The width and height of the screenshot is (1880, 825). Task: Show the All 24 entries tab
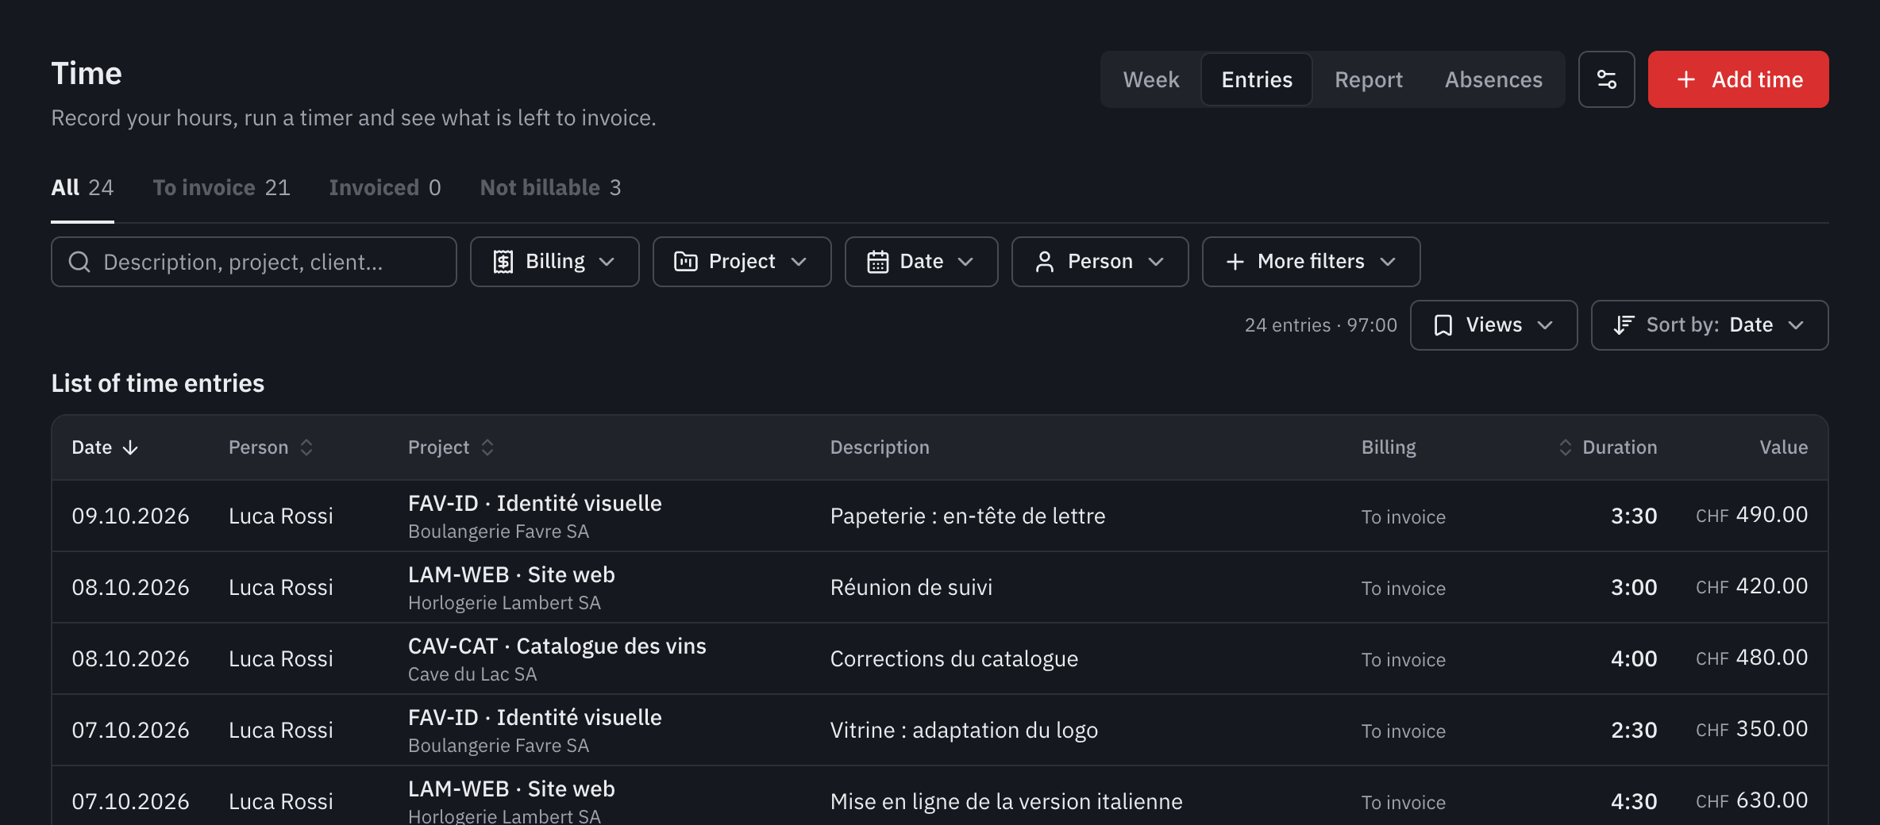83,188
